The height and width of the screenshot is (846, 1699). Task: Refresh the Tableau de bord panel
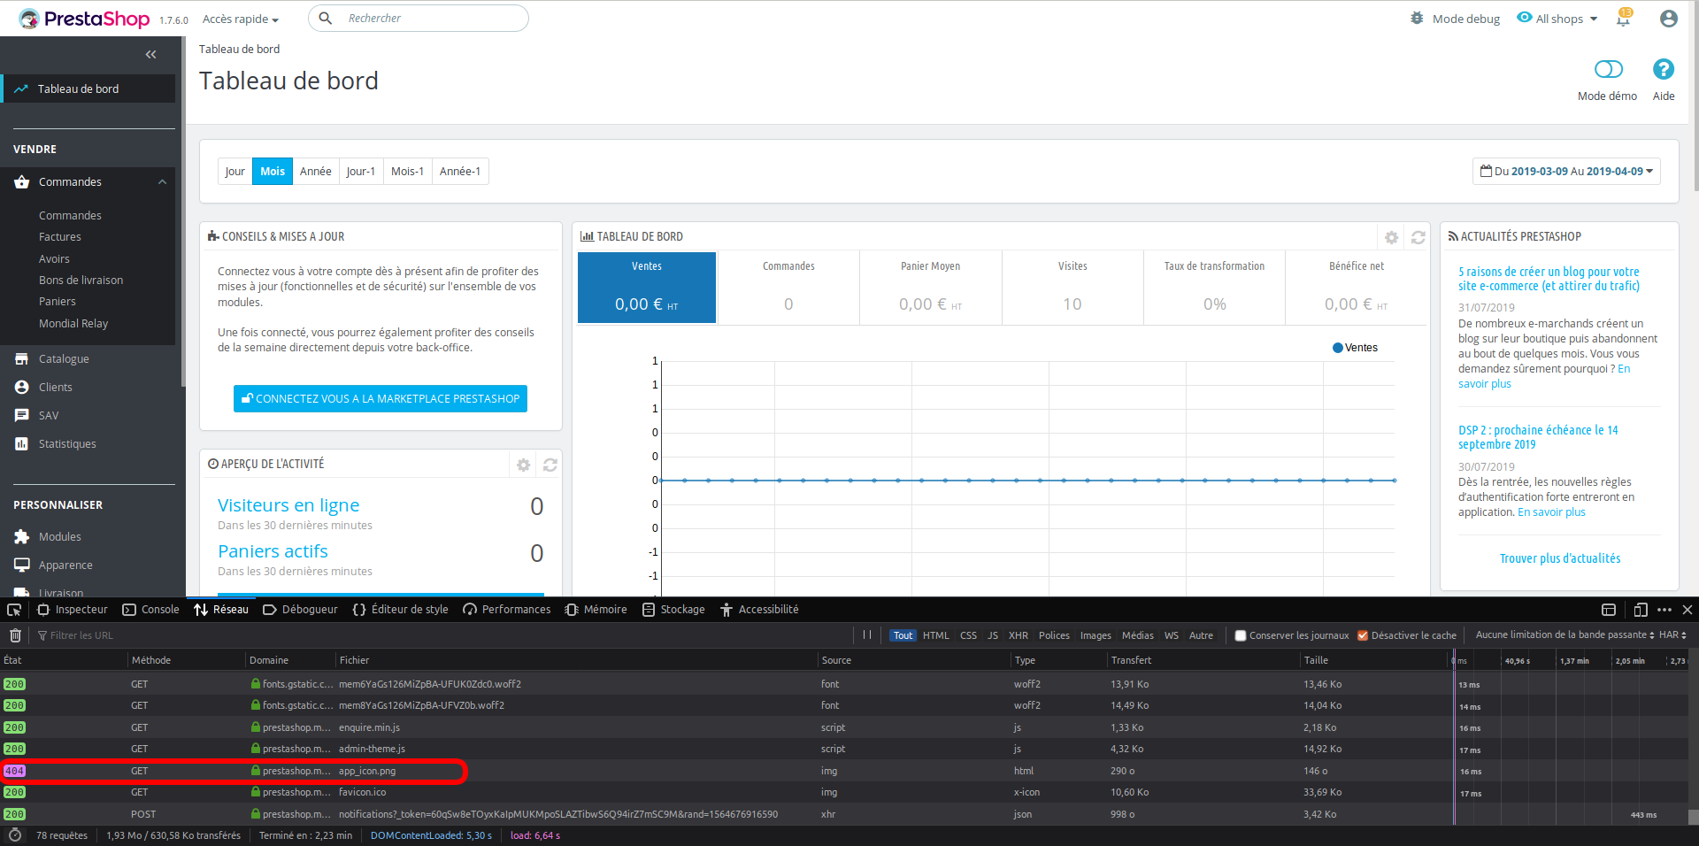(x=1418, y=237)
